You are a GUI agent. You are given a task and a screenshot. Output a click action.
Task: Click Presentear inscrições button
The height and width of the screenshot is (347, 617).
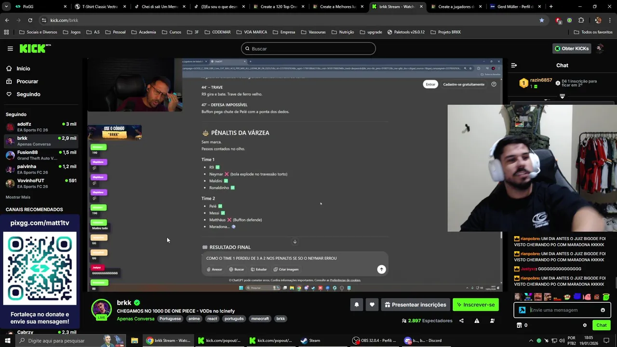tap(416, 305)
